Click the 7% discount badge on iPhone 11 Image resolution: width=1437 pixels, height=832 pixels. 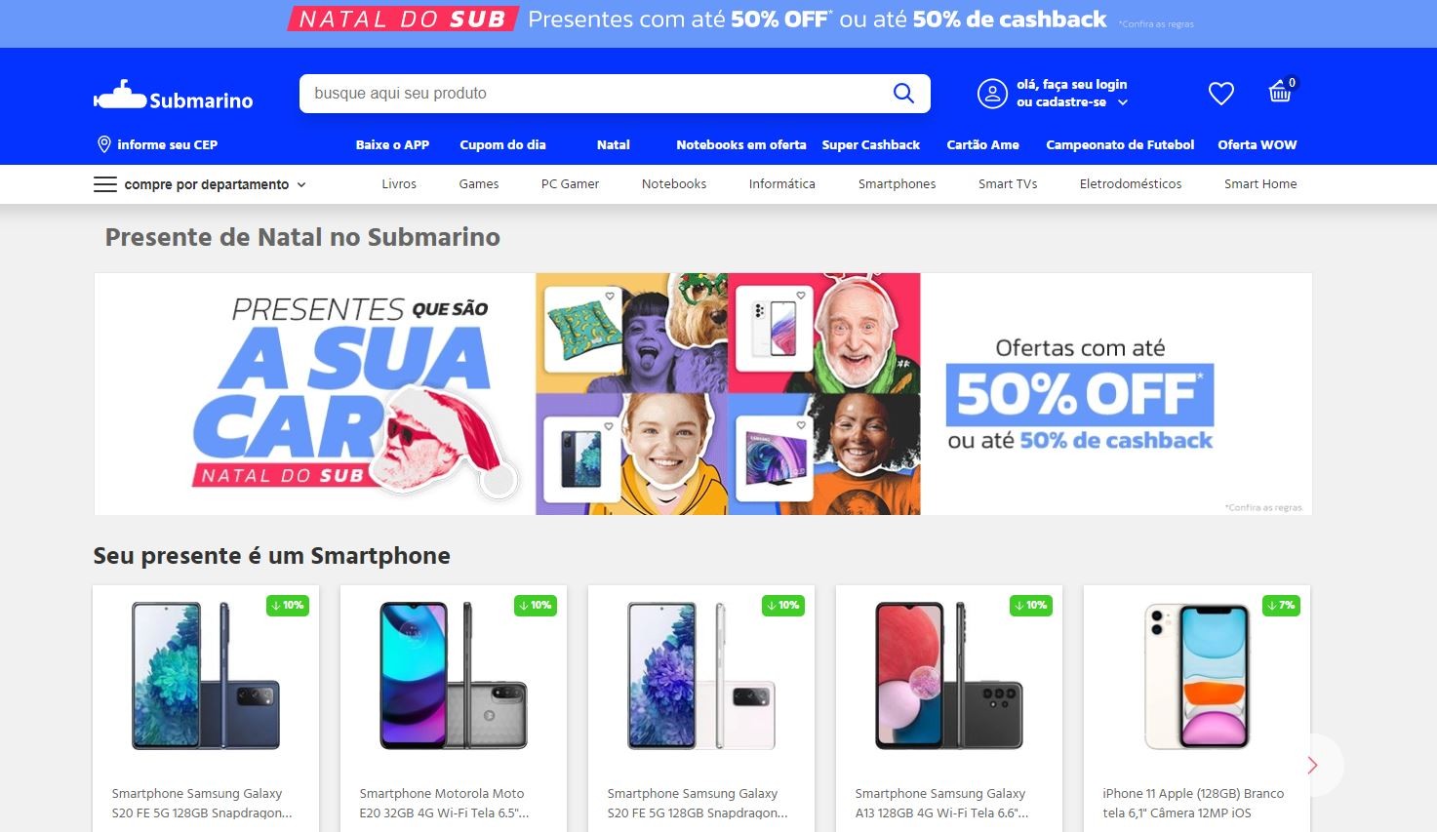coord(1282,606)
